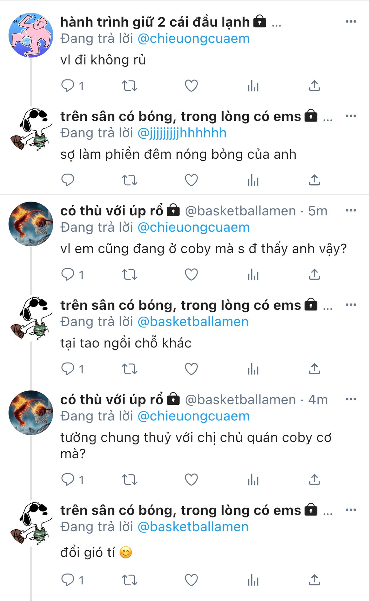Screen dimensions: 369x601
Task: Open the @jjjjjjjjjhhhhhh mention link
Action: click(182, 133)
